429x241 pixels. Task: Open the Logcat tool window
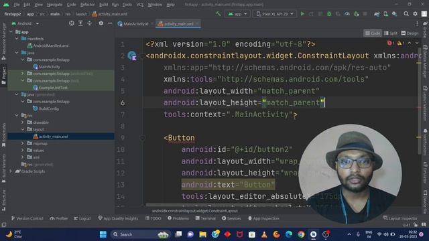[82, 218]
